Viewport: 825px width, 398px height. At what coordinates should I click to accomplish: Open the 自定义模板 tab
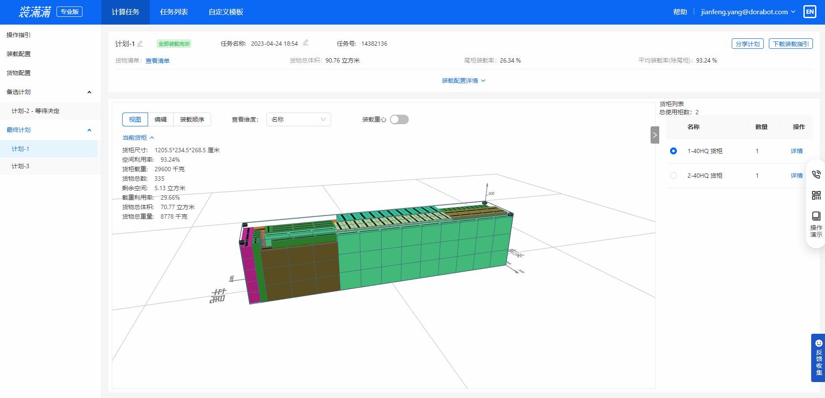[x=226, y=12]
